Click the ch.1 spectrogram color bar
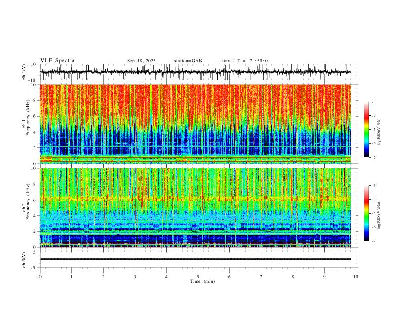401x310 pixels. point(366,129)
